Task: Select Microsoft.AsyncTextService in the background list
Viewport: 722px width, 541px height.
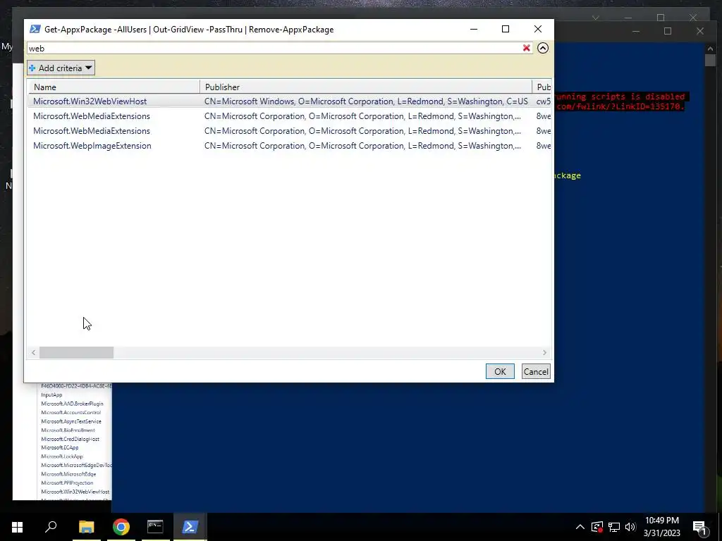Action: [x=71, y=421]
